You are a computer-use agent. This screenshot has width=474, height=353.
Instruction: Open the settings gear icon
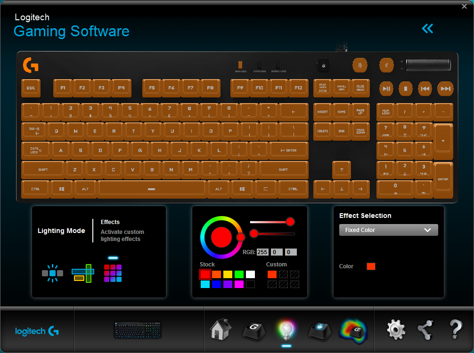[x=396, y=330]
